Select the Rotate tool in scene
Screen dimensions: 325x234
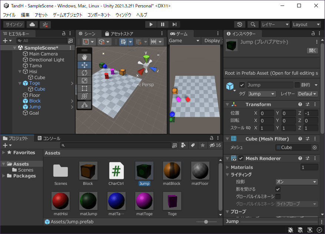click(x=84, y=73)
